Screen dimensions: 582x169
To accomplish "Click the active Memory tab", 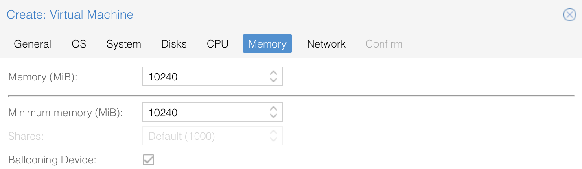I will (267, 44).
